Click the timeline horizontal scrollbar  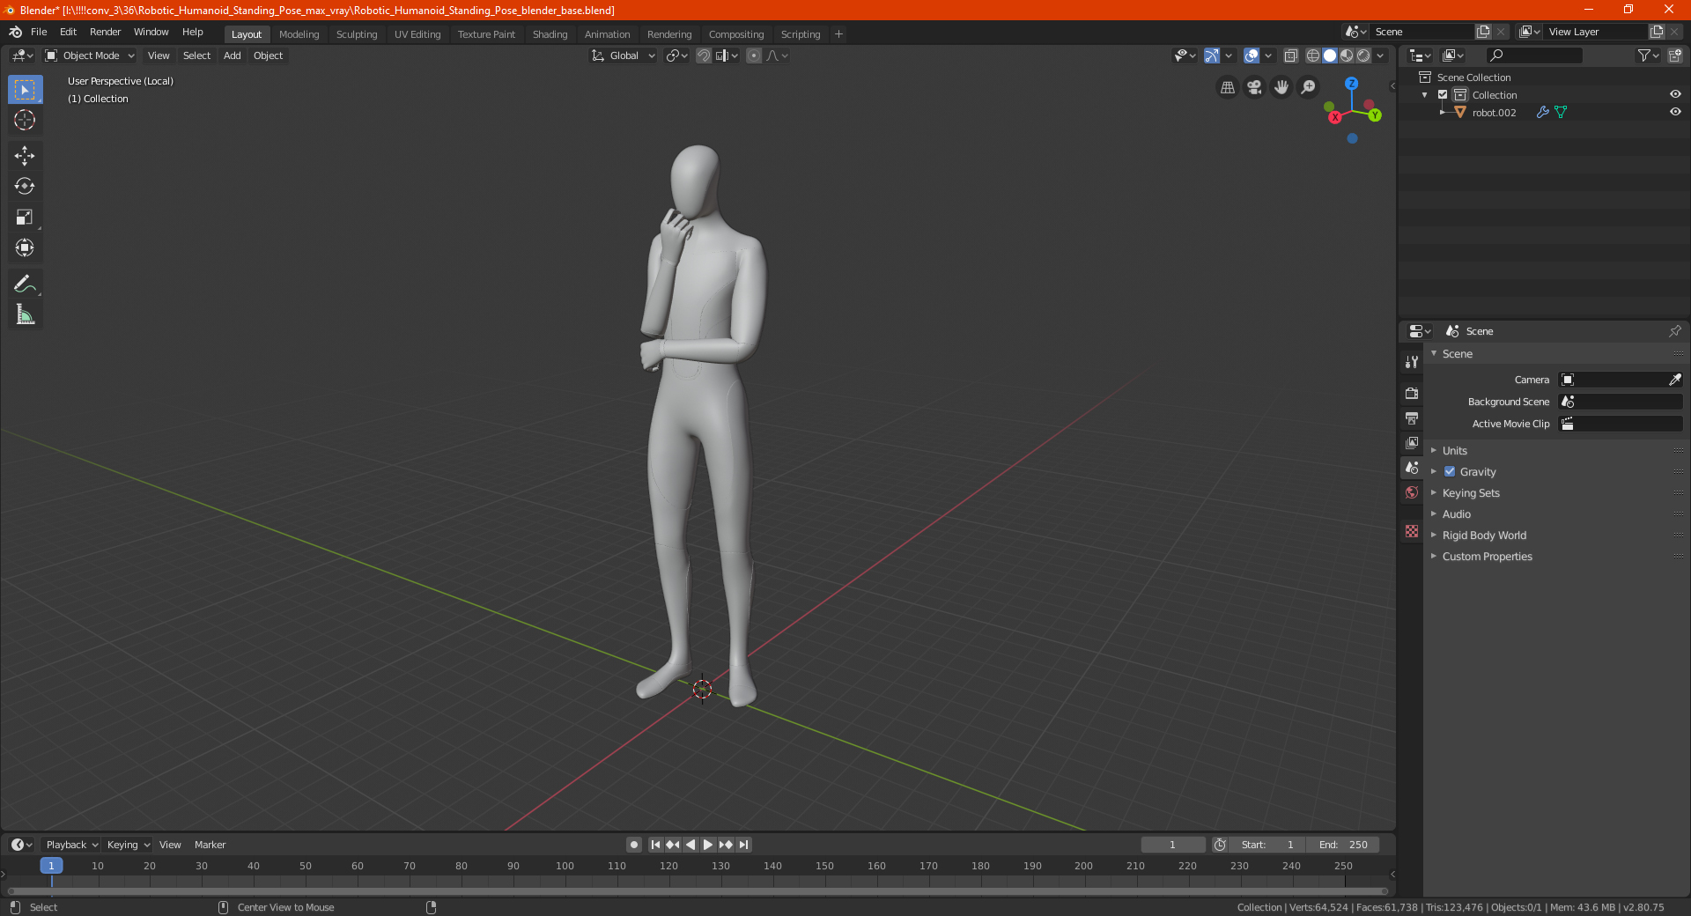pyautogui.click(x=698, y=891)
